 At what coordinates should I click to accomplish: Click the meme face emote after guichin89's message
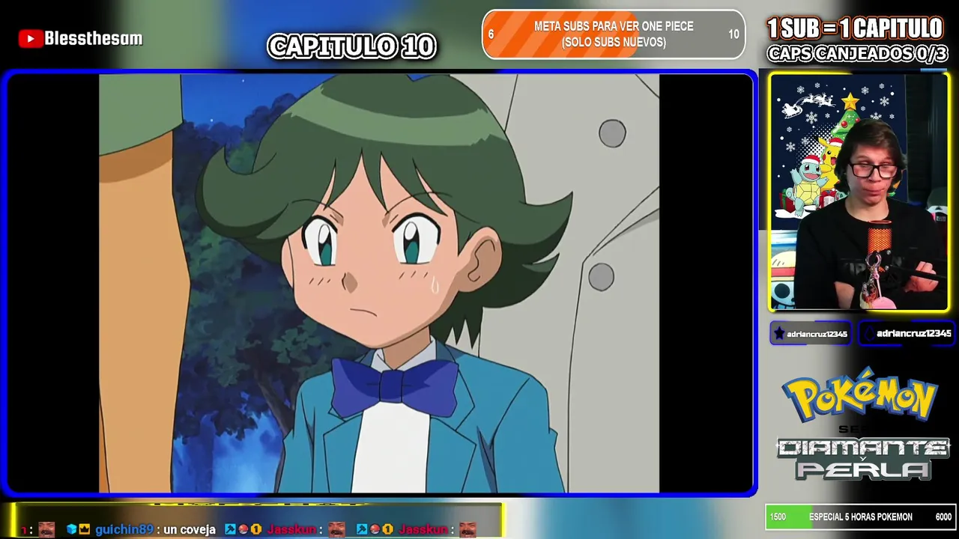(336, 529)
